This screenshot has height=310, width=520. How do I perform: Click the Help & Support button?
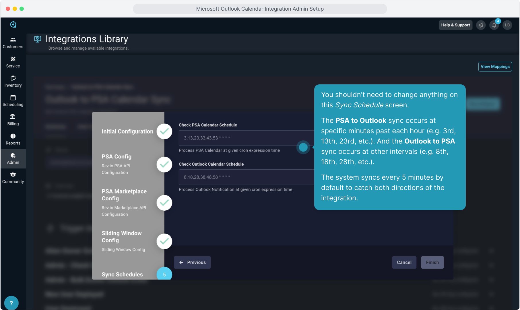(x=455, y=25)
